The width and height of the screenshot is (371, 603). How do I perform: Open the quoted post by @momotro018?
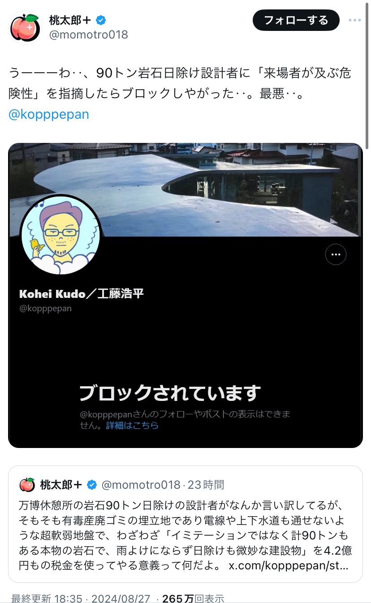pyautogui.click(x=185, y=524)
